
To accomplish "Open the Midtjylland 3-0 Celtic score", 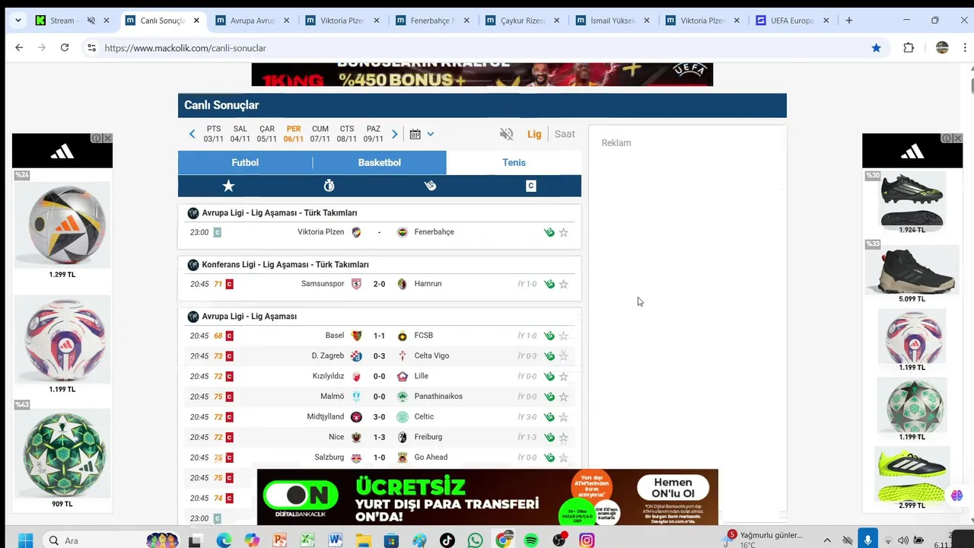I will pos(379,417).
